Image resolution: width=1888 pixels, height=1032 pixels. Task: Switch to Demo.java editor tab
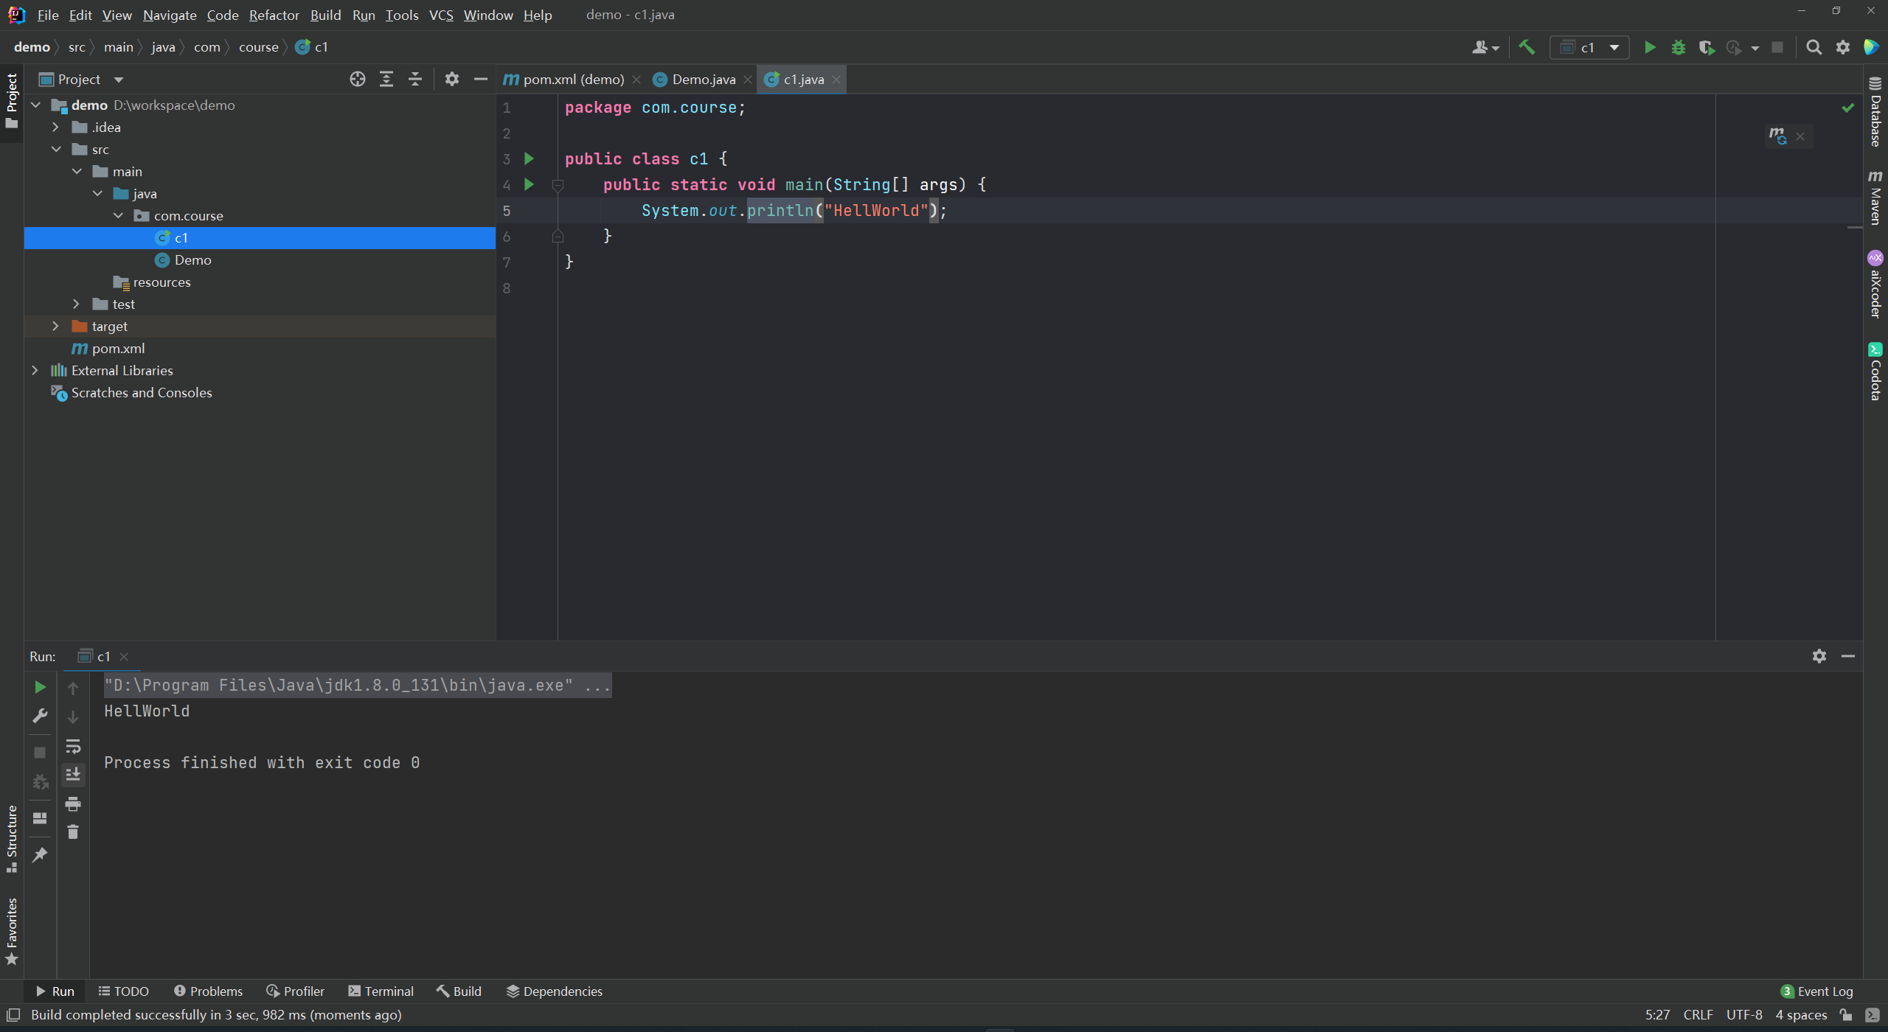(x=703, y=79)
